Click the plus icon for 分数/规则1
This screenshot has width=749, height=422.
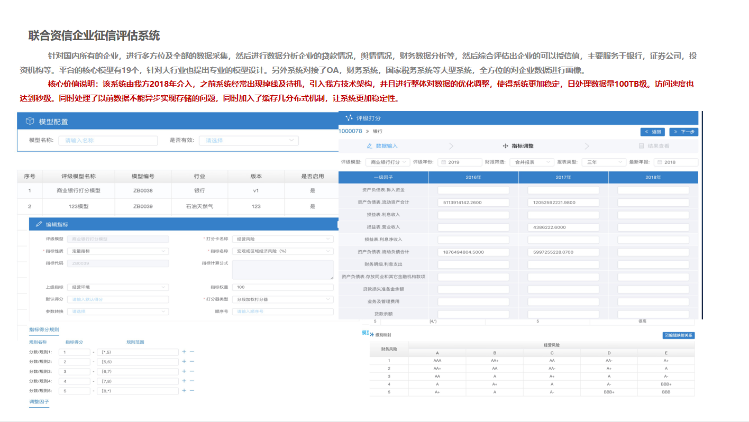[184, 352]
